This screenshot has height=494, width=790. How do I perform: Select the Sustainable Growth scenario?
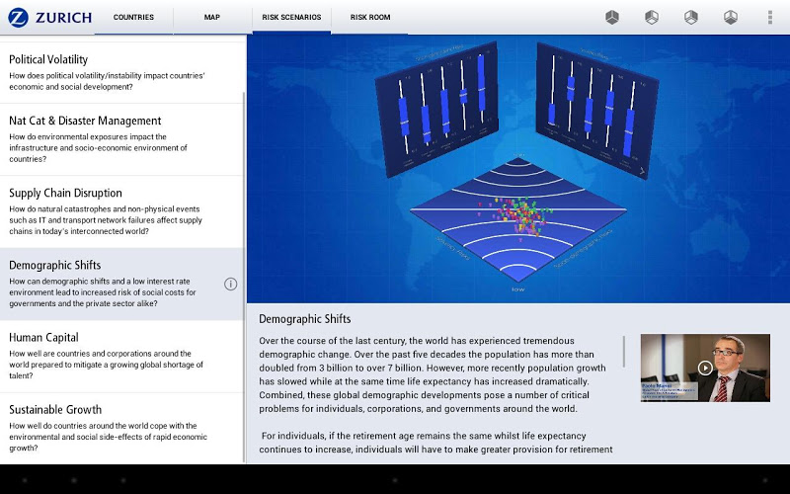coord(118,428)
